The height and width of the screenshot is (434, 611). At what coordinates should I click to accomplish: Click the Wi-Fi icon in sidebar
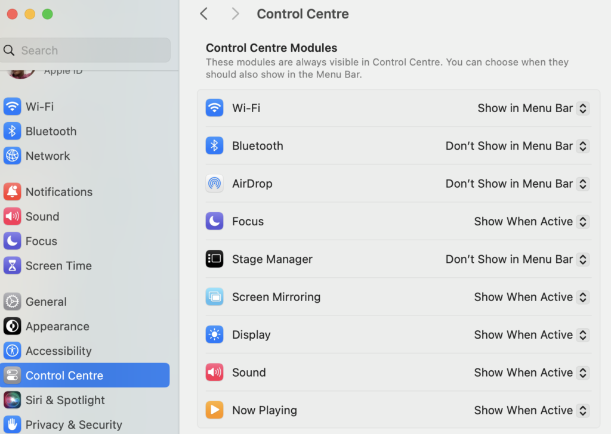12,107
